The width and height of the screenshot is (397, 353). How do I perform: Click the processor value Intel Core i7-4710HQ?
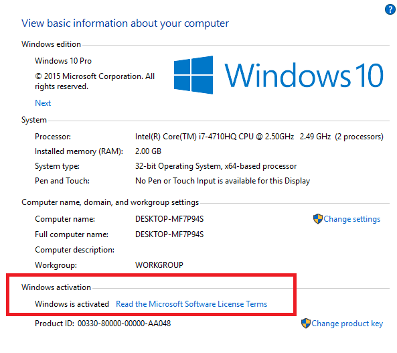[x=259, y=137]
